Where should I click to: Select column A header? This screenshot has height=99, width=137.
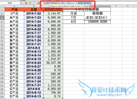(x=14, y=6)
